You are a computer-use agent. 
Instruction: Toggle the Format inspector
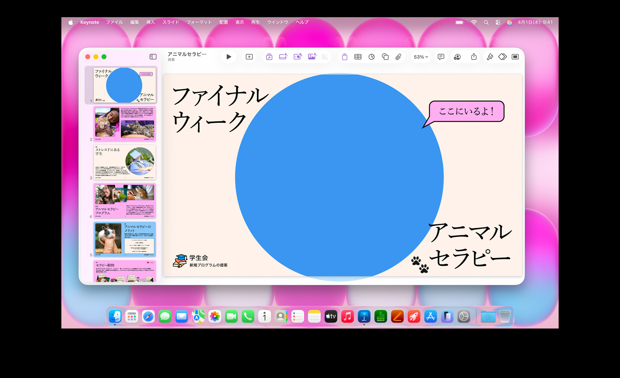(490, 57)
